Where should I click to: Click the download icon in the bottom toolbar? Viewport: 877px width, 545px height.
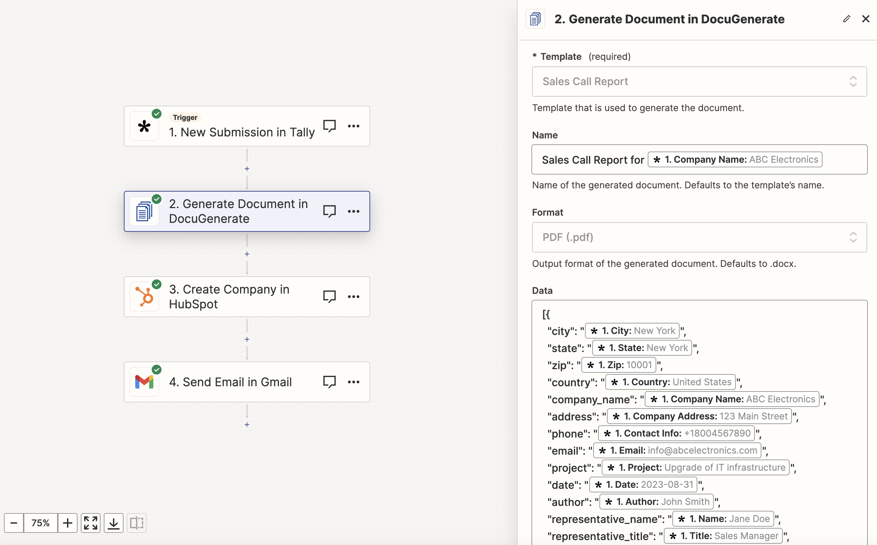coord(113,523)
